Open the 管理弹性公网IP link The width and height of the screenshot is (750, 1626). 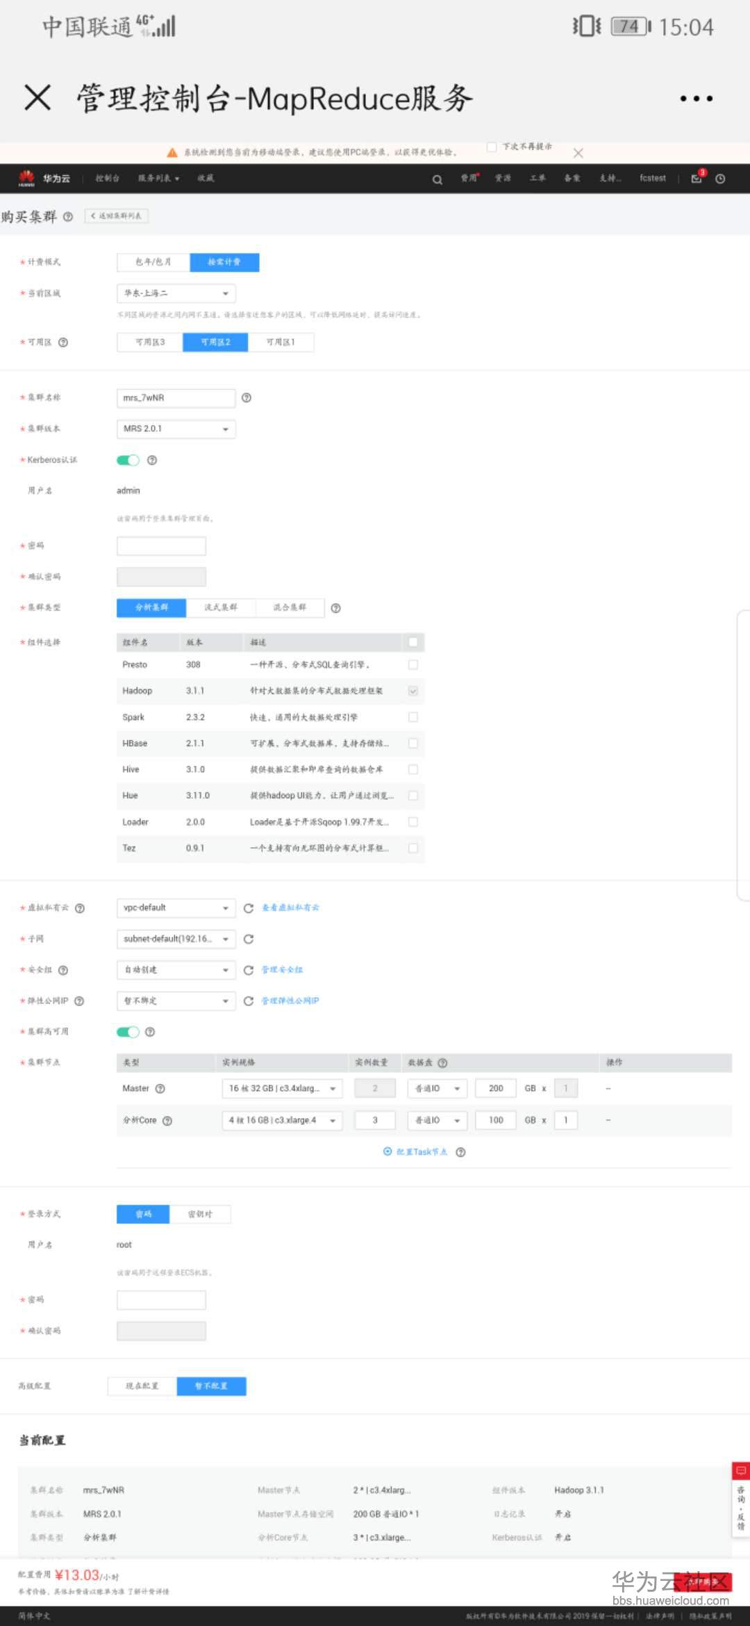pos(290,1001)
